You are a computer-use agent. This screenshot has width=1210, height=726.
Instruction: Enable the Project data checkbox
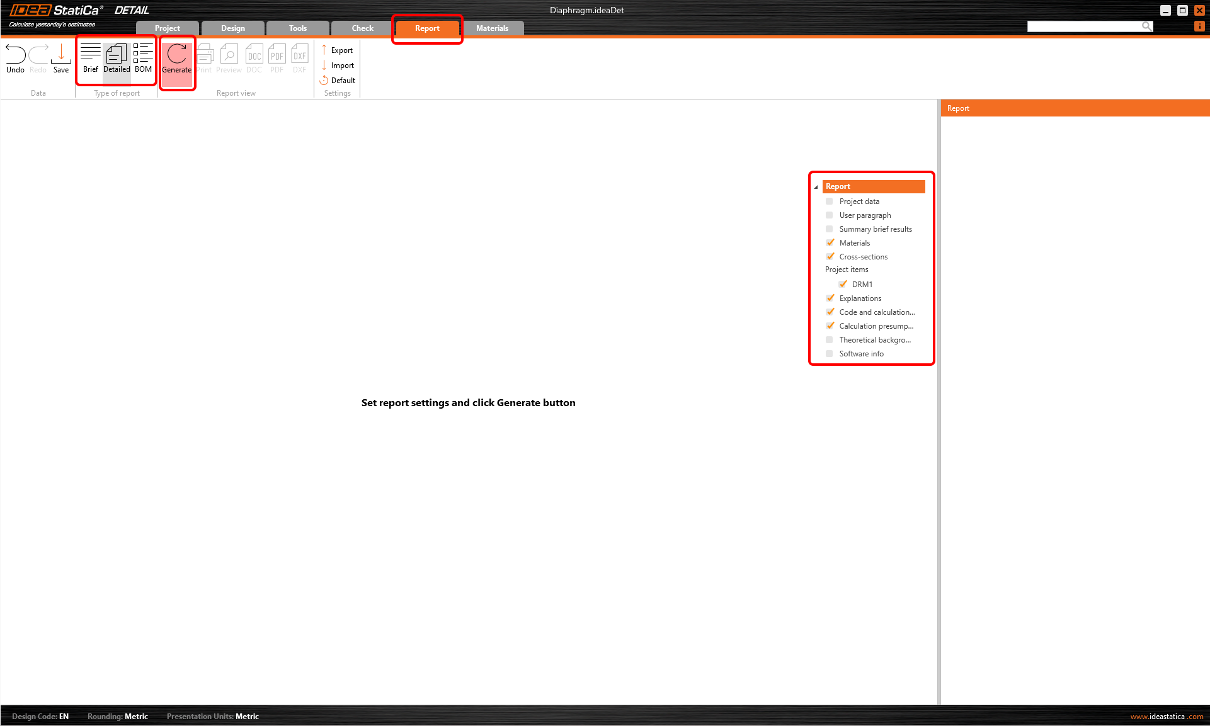pos(830,201)
